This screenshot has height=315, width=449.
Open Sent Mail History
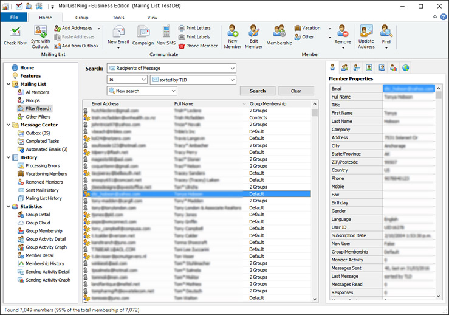click(42, 190)
